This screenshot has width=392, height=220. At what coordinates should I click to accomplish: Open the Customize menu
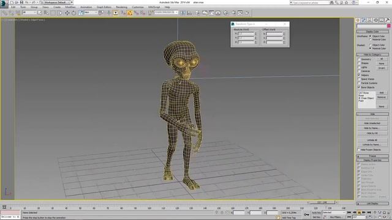(x=138, y=7)
